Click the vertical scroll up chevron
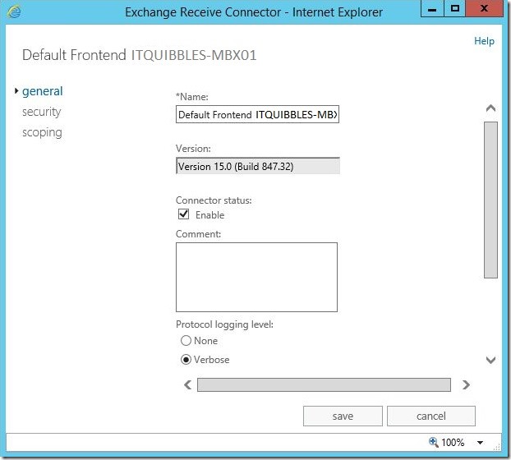511x460 pixels. tap(490, 108)
